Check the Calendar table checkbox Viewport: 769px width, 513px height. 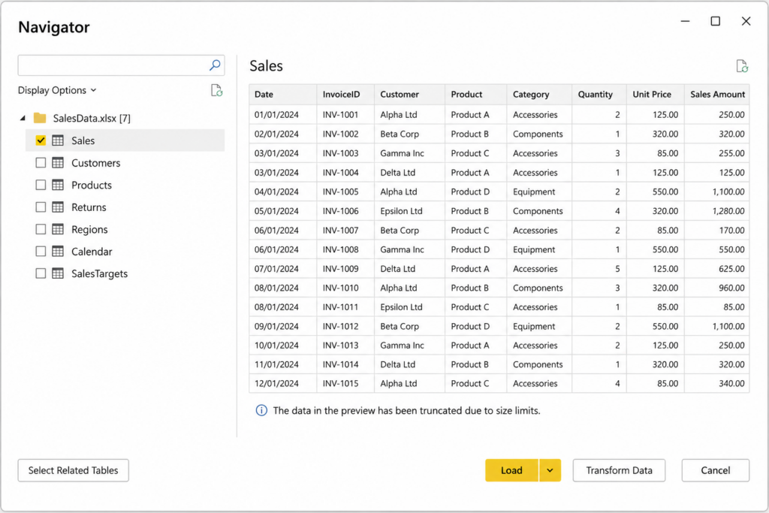pyautogui.click(x=41, y=252)
